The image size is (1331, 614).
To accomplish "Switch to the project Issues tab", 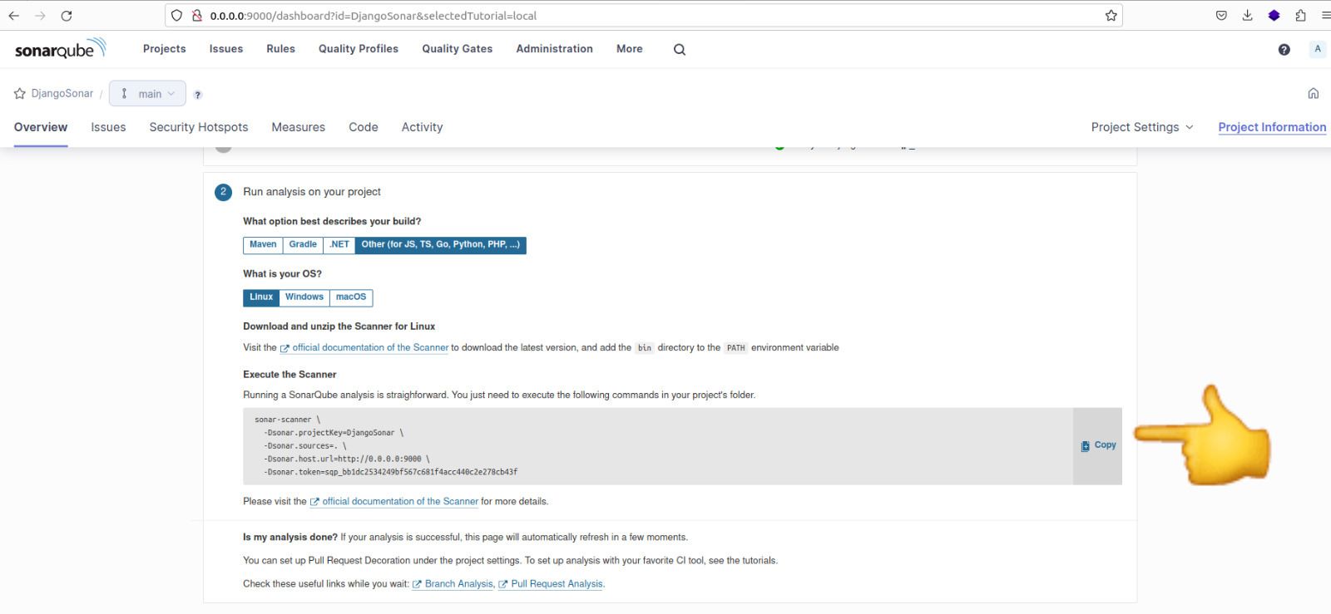I will click(x=108, y=127).
